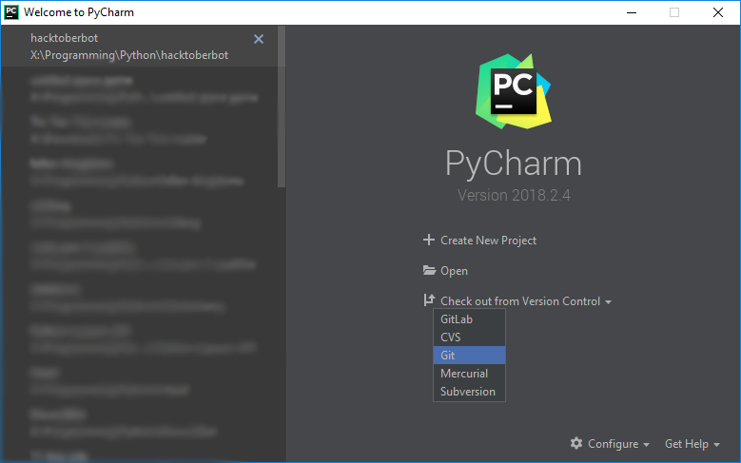
Task: Click the Open project link
Action: pyautogui.click(x=454, y=271)
